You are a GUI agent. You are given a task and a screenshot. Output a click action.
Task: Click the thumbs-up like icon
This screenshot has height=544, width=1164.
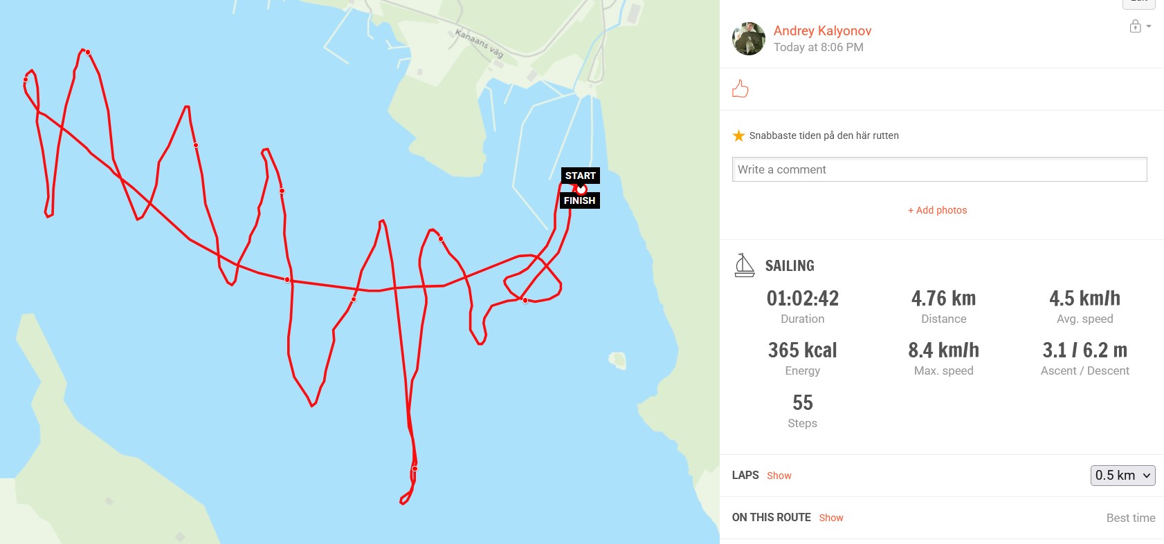(x=740, y=89)
